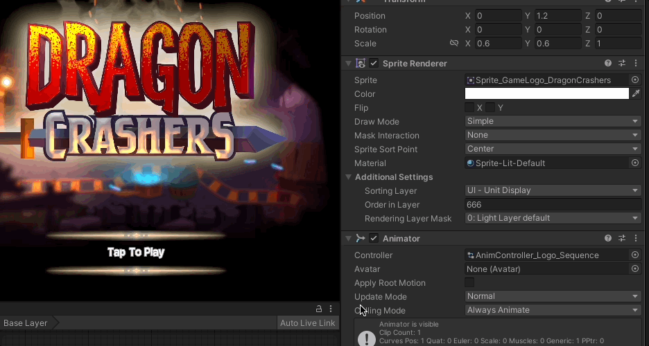The image size is (649, 346).
Task: Click the Rotation X field
Action: click(x=498, y=29)
